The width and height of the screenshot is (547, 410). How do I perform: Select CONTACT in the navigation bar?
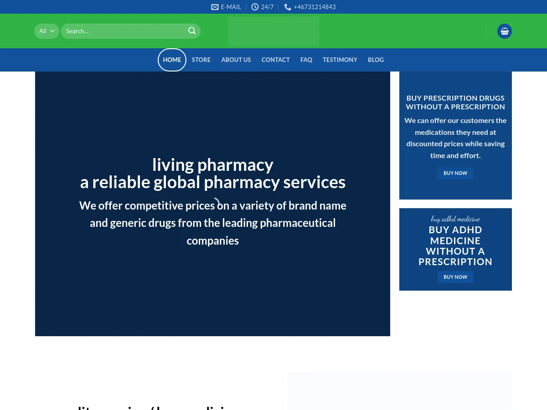click(x=275, y=60)
